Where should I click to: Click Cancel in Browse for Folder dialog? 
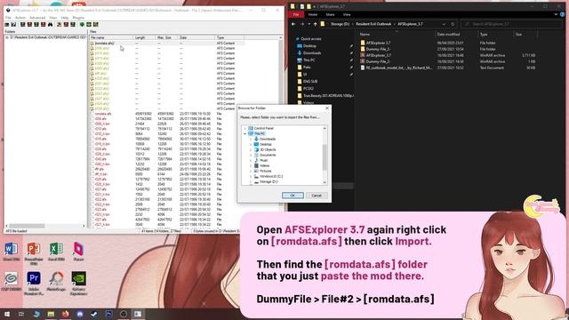coord(317,196)
